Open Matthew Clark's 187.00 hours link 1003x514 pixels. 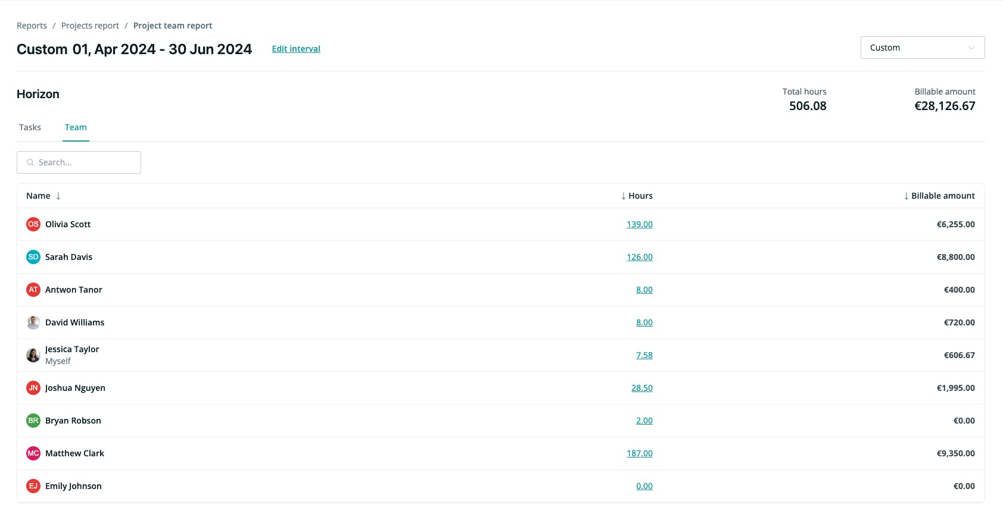(640, 453)
